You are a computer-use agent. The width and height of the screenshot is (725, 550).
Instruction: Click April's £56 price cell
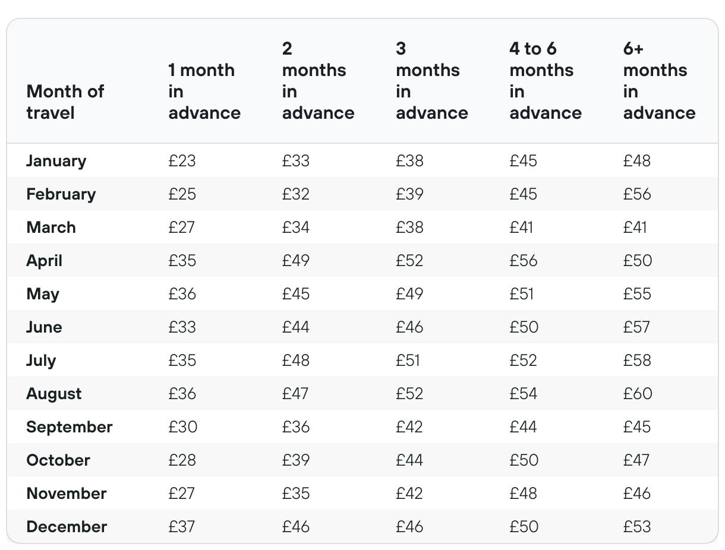coord(523,261)
